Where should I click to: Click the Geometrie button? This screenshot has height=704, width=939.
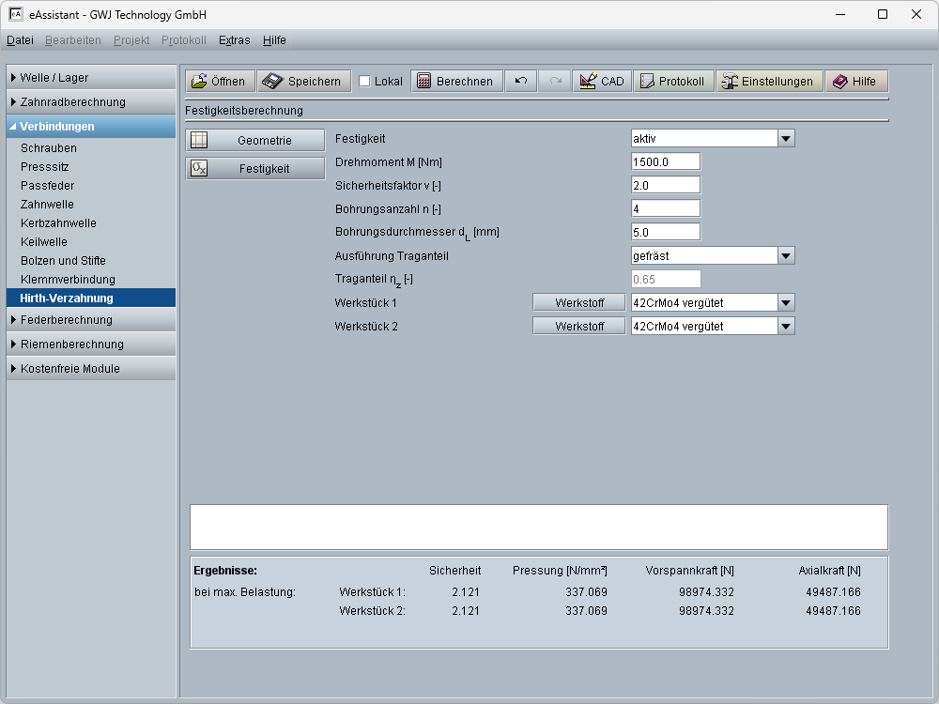click(x=254, y=141)
